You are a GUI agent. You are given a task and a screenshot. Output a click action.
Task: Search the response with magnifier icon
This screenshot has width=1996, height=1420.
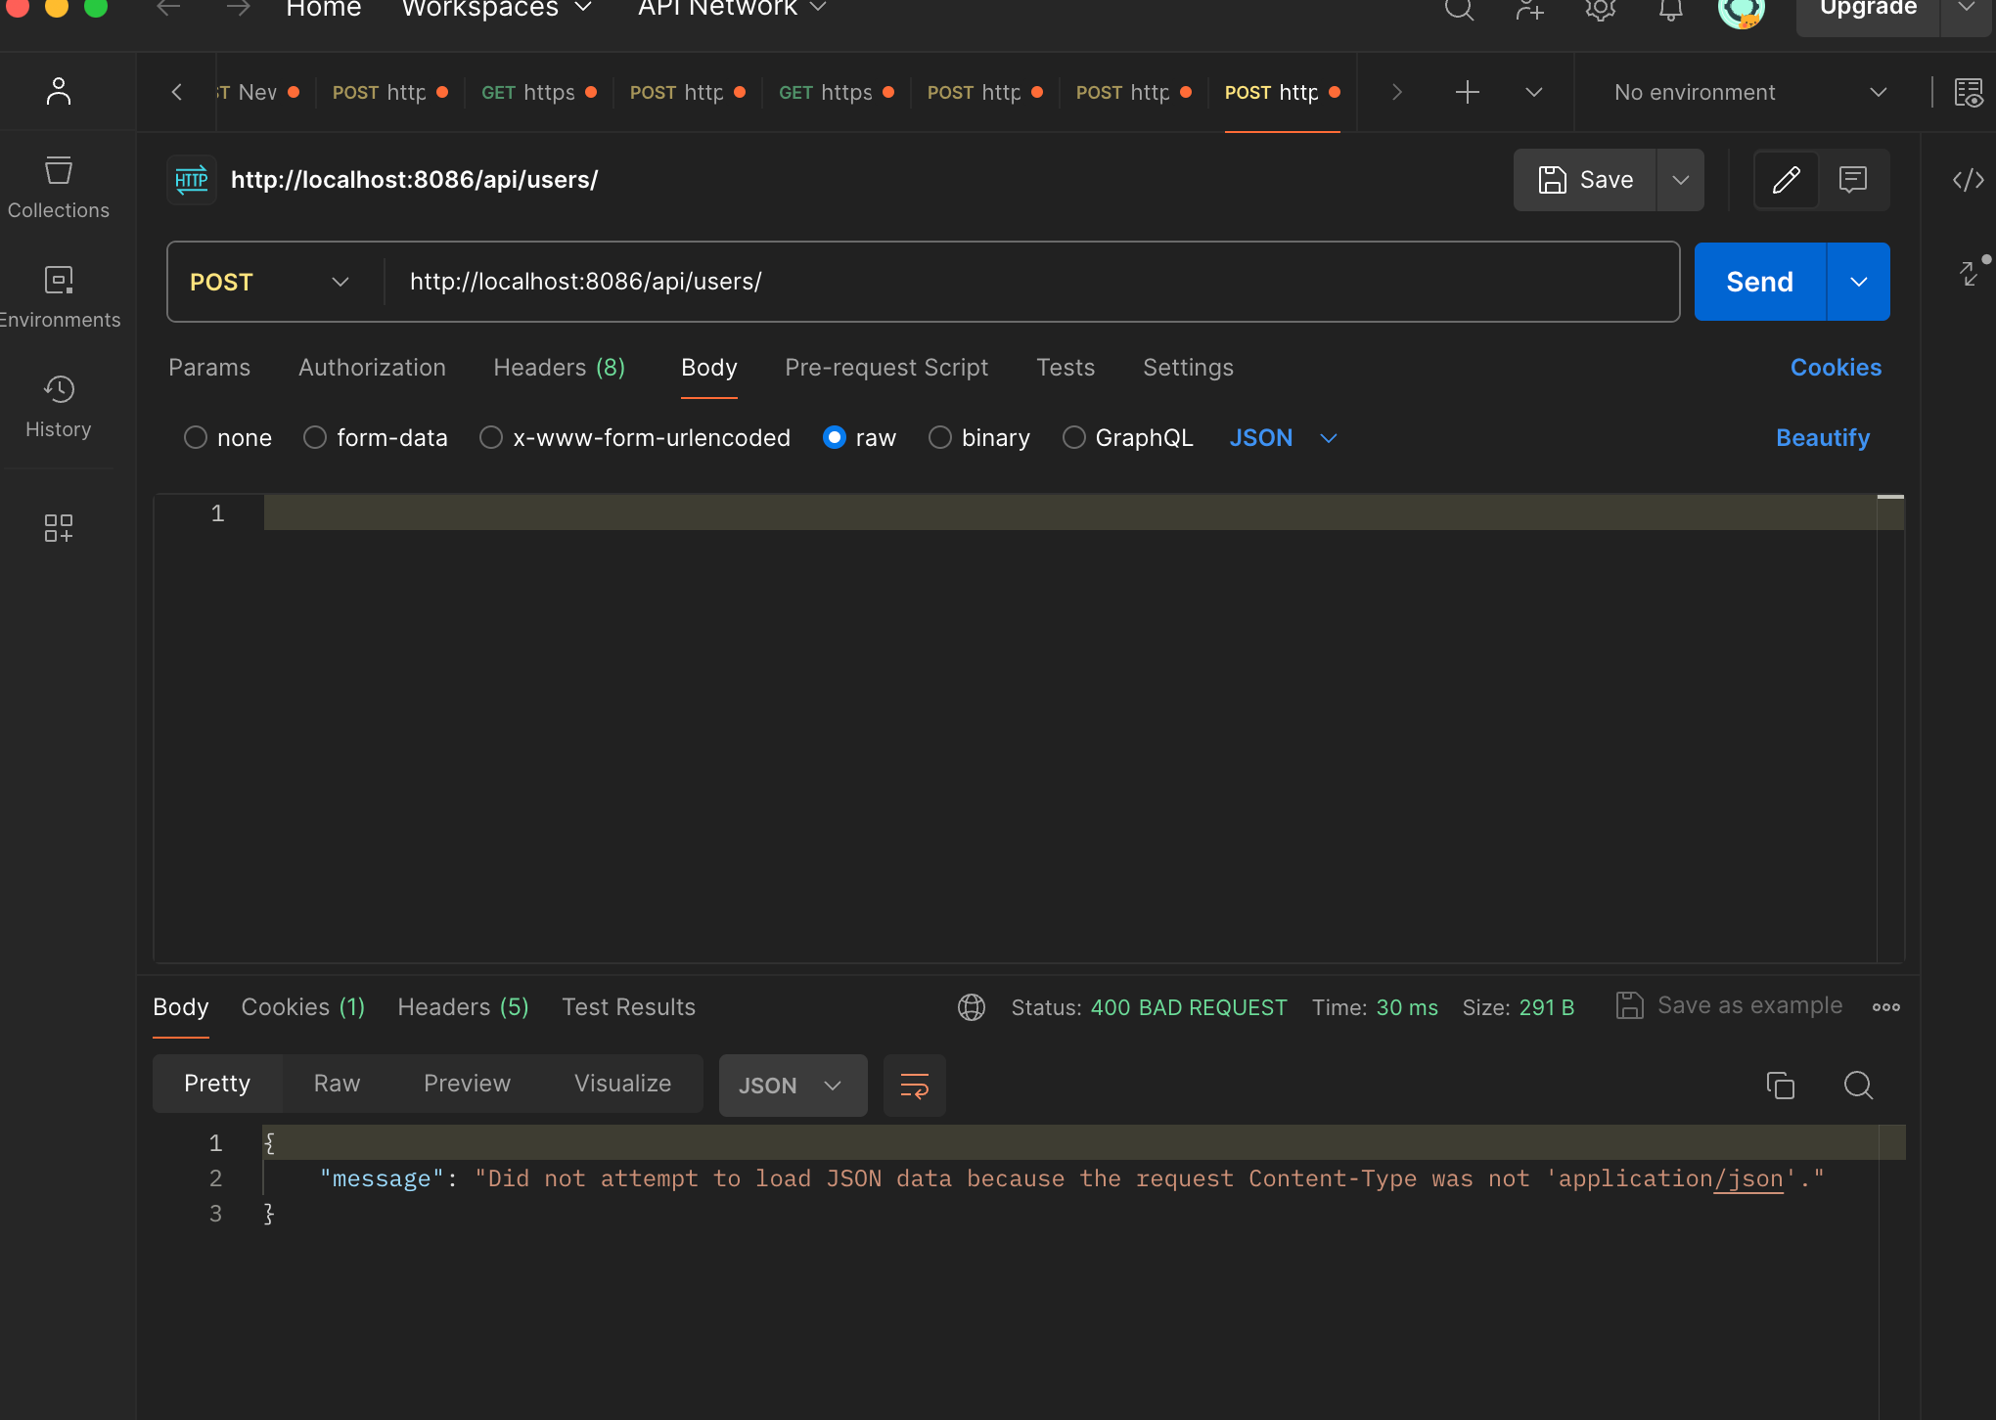(1858, 1086)
